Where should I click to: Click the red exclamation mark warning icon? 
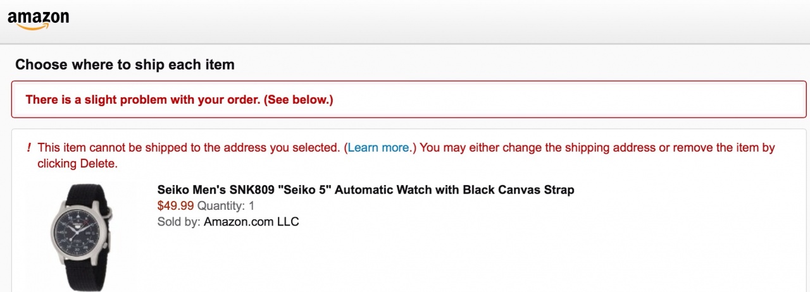[29, 148]
